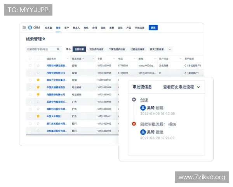Check the row with phone 18703850029
233x187 pixels.
click(30, 109)
